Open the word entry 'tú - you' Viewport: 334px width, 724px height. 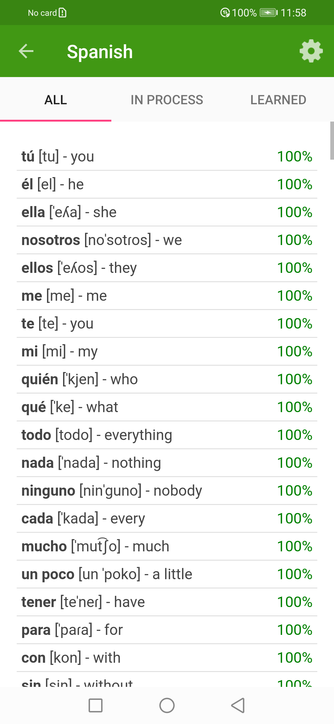coord(167,157)
